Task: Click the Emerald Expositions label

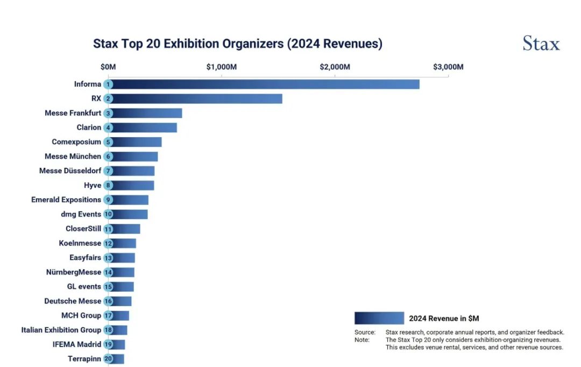Action: (66, 200)
